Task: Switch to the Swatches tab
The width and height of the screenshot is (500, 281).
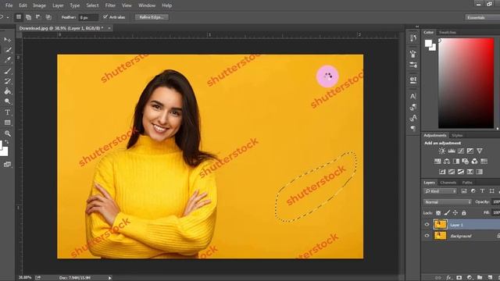Action: (x=448, y=32)
